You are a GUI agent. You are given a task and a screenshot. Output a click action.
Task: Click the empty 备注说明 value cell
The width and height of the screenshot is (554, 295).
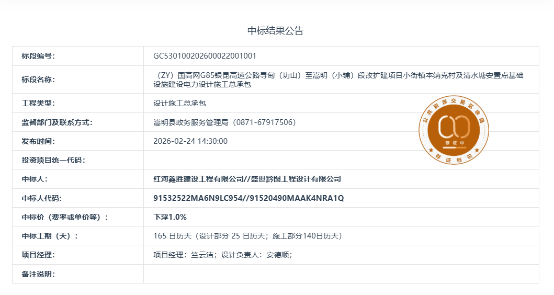(x=340, y=274)
